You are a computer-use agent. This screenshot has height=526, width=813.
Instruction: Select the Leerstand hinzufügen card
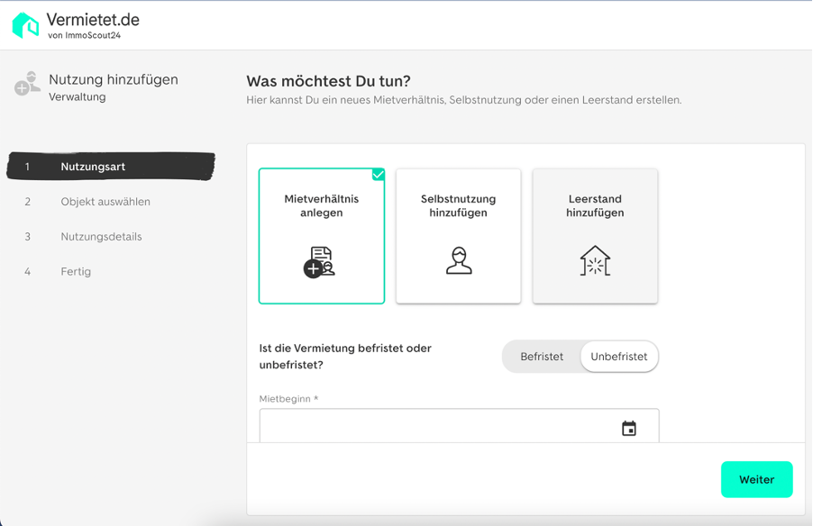click(x=595, y=236)
